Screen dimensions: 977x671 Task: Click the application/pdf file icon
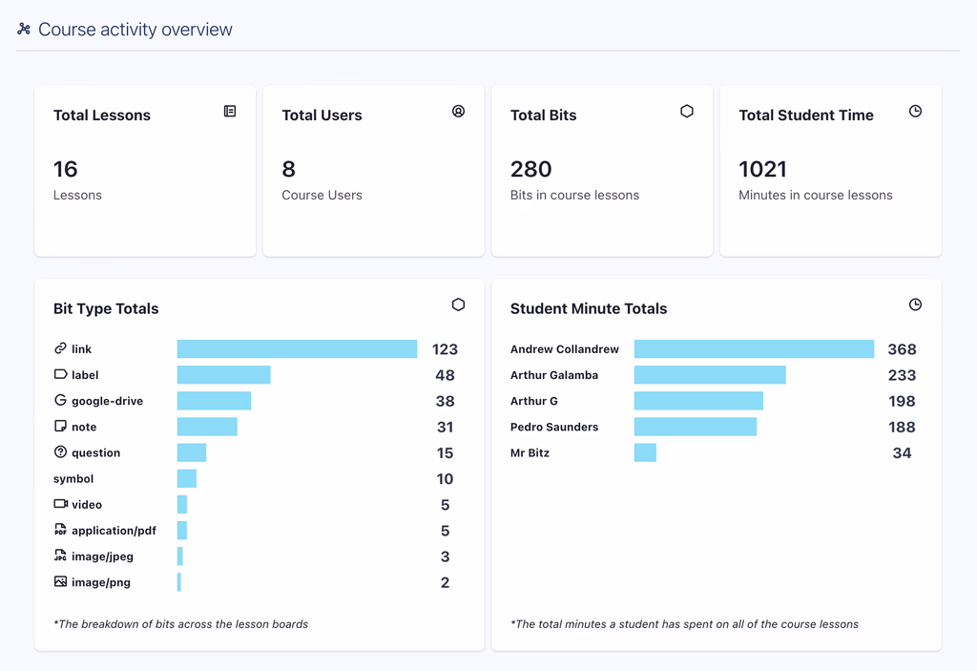click(60, 530)
